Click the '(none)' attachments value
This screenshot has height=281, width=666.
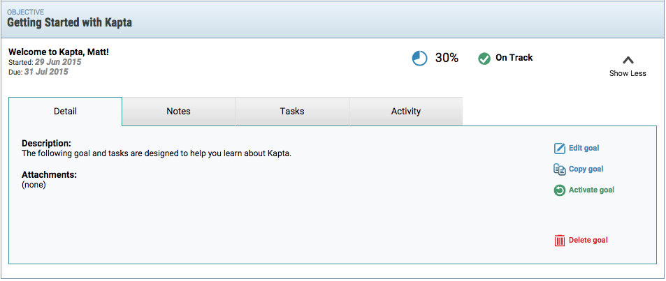pyautogui.click(x=34, y=185)
